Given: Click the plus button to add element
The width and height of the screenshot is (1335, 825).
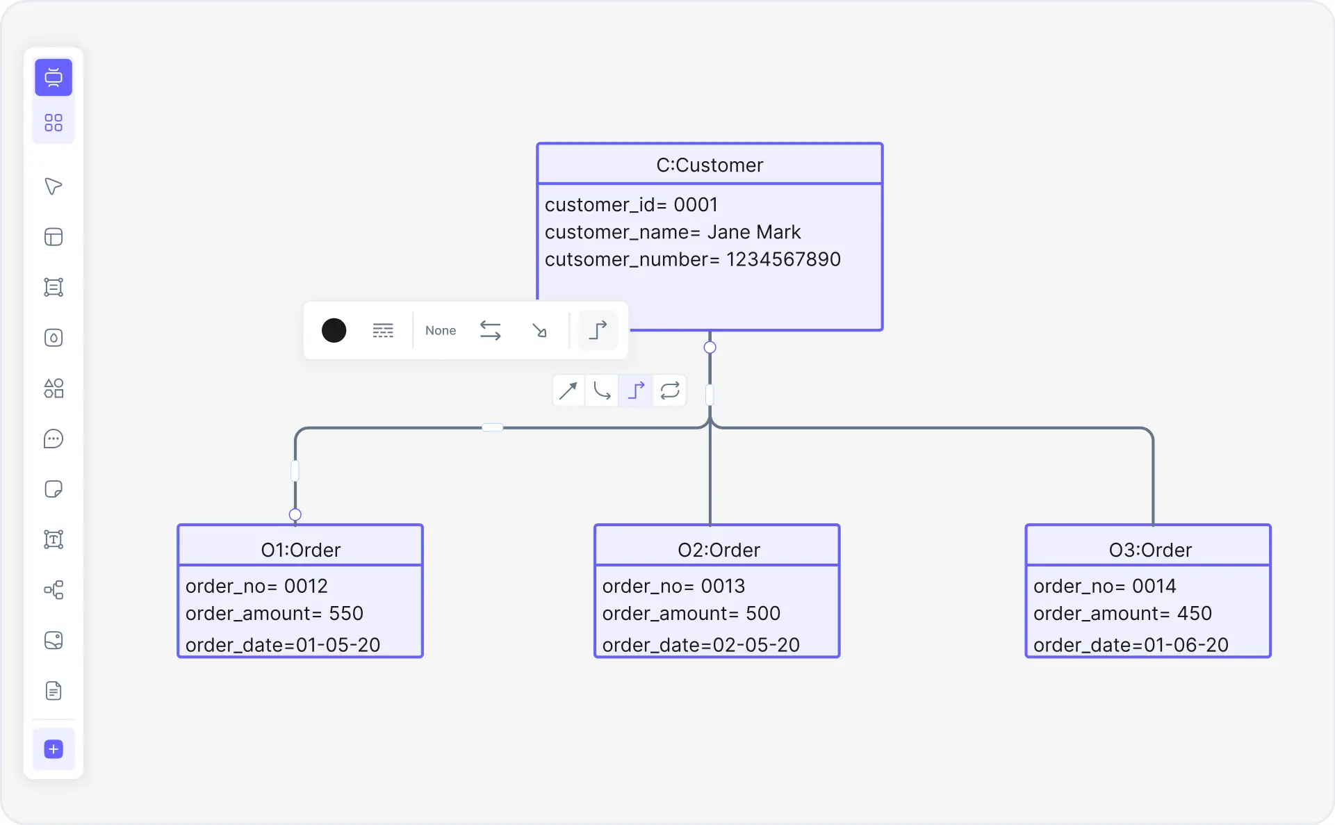Looking at the screenshot, I should pos(54,749).
